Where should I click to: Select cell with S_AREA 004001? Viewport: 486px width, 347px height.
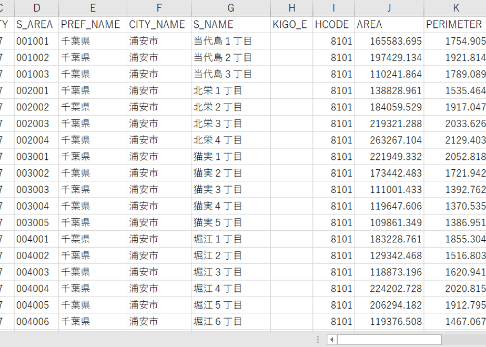point(37,239)
